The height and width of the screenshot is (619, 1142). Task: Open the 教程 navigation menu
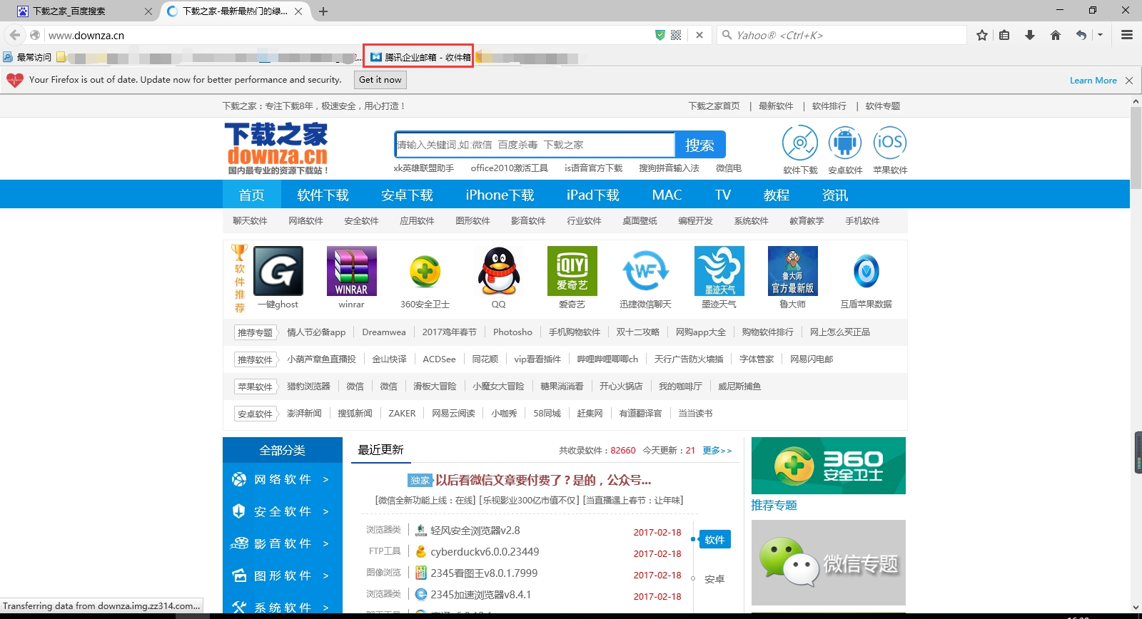777,195
